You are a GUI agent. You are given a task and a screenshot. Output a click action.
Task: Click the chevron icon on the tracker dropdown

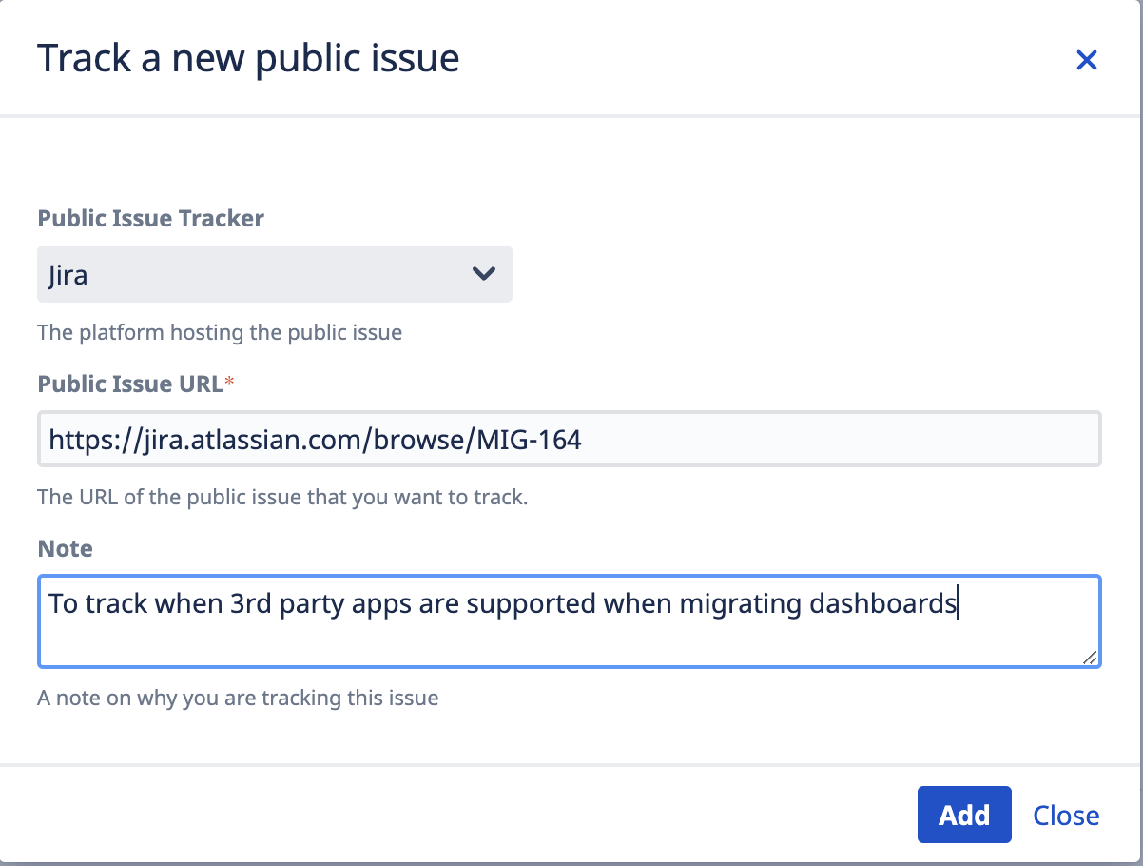484,273
